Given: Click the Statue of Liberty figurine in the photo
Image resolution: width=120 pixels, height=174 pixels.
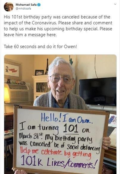Looking at the screenshot, I should click(71, 60).
